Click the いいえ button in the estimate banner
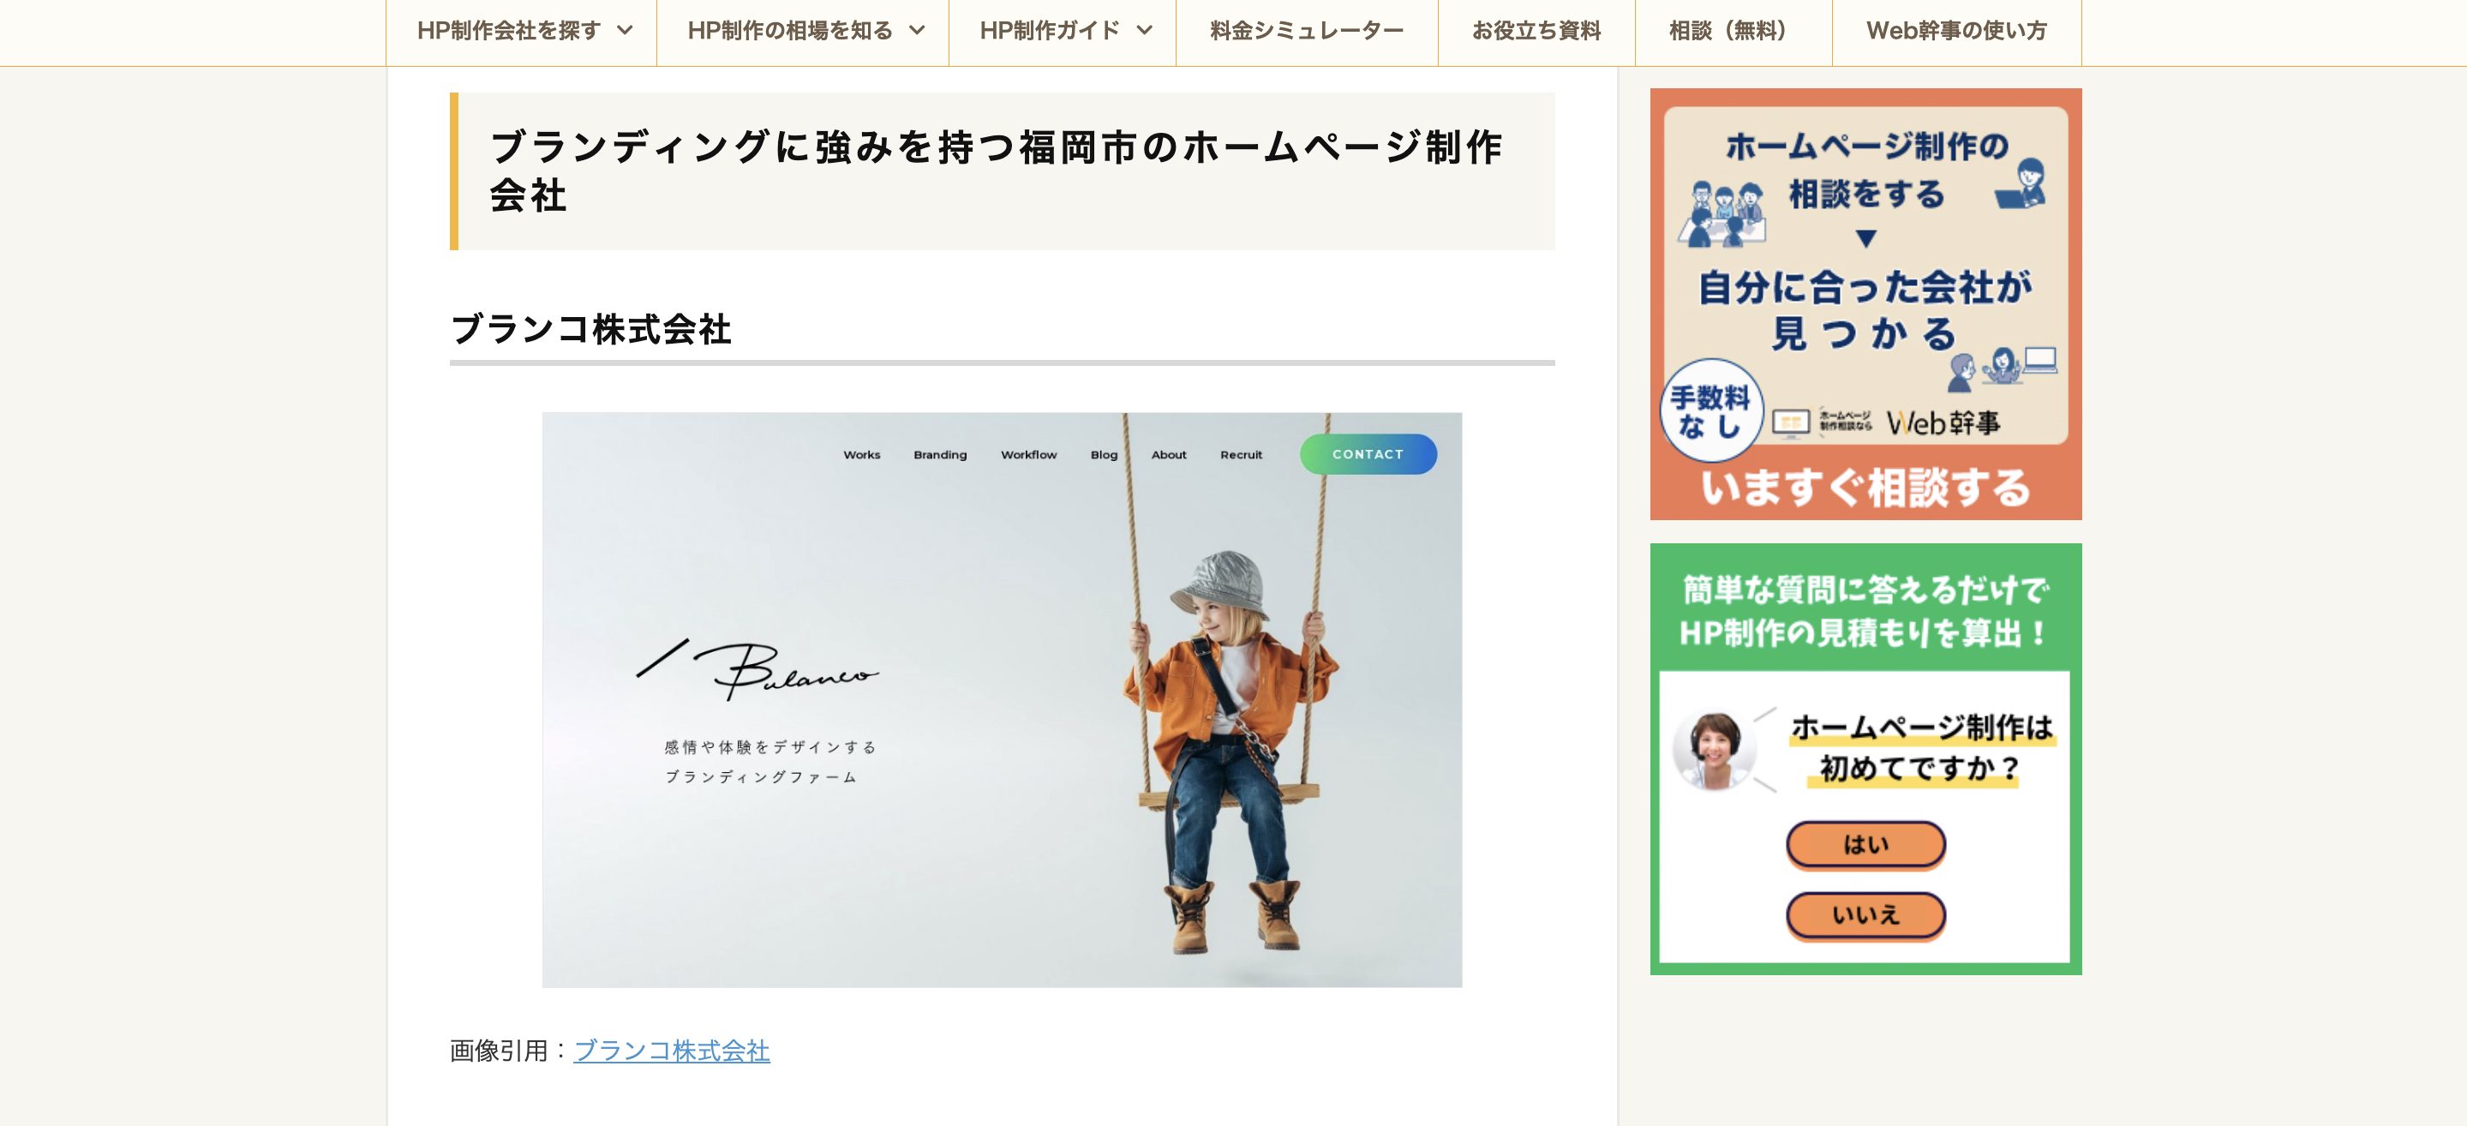2467x1126 pixels. point(1865,915)
